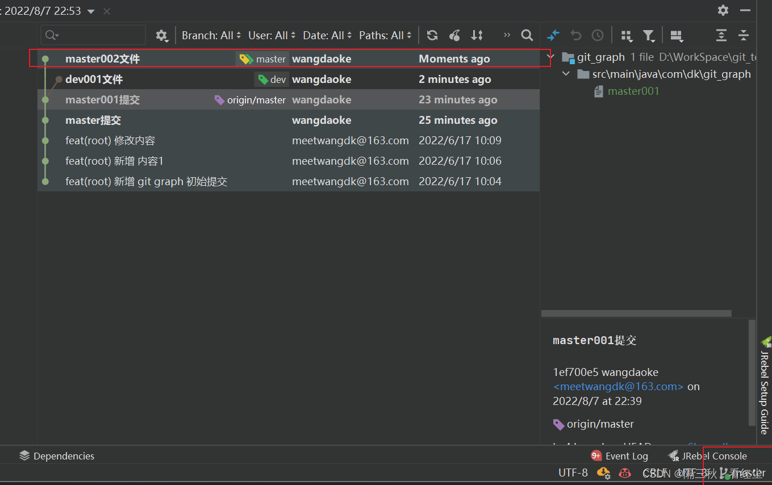Show more toolbar actions with double chevron
Screen dimensions: 772x485
click(x=507, y=35)
